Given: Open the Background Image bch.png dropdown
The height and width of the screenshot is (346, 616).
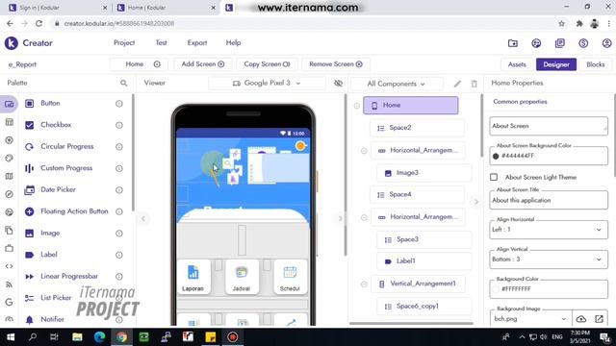Looking at the screenshot, I should point(530,319).
